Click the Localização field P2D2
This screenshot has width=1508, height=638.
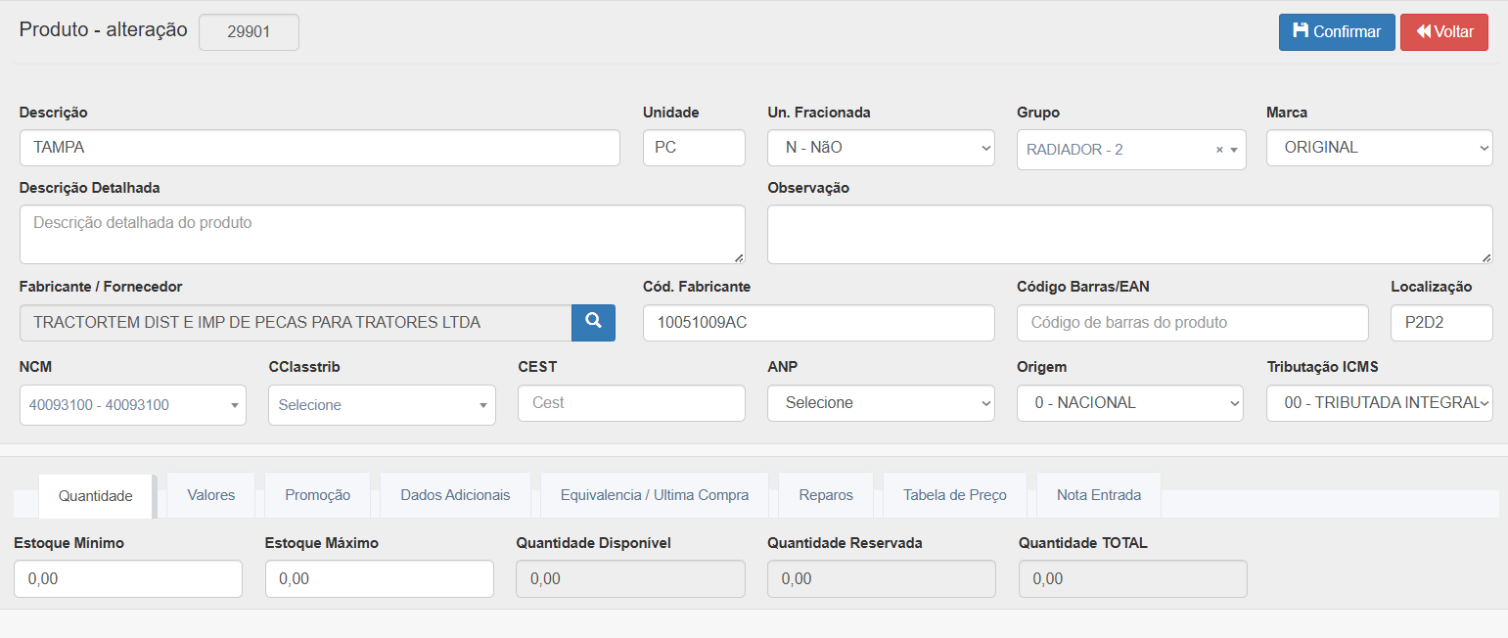[1441, 323]
